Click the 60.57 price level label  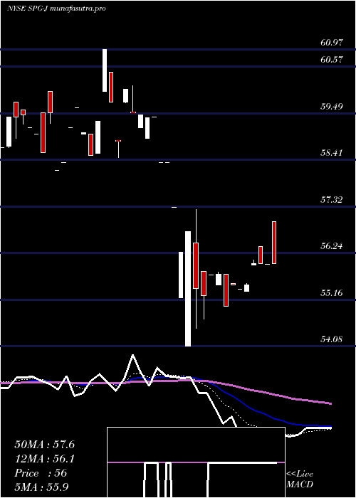coord(332,59)
